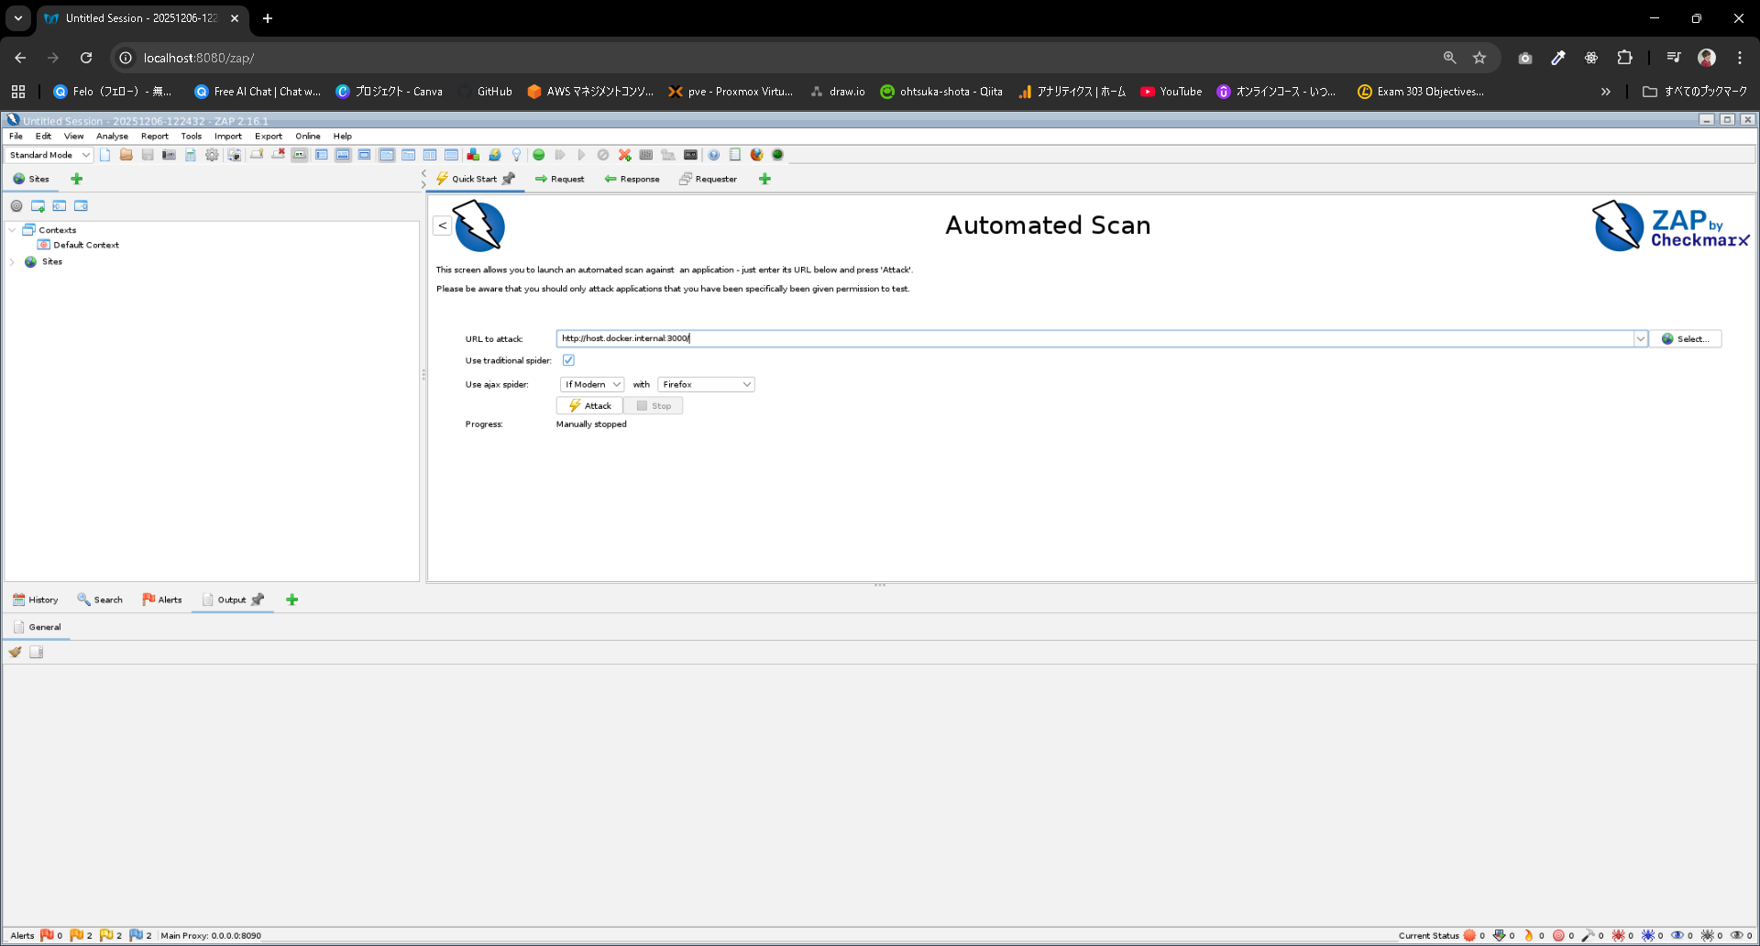Click the blue question mark help icon
1760x946 pixels.
(713, 155)
